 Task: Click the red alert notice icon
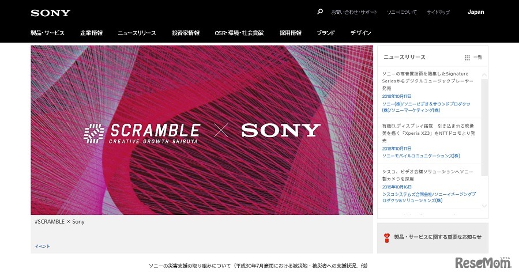point(386,237)
